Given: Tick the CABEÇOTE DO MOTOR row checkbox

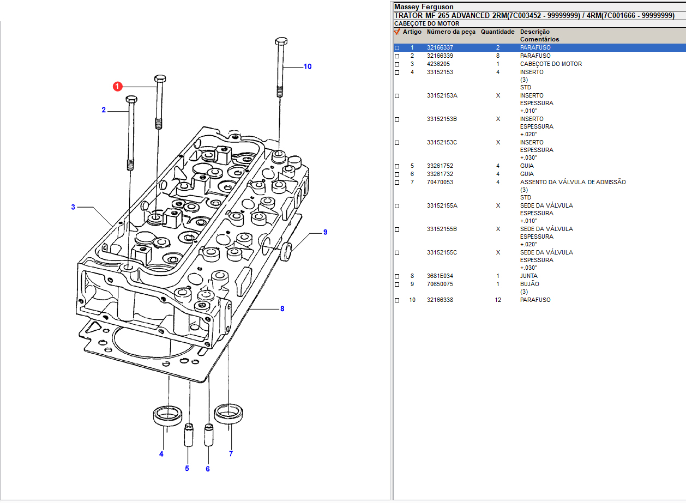Looking at the screenshot, I should pyautogui.click(x=397, y=64).
